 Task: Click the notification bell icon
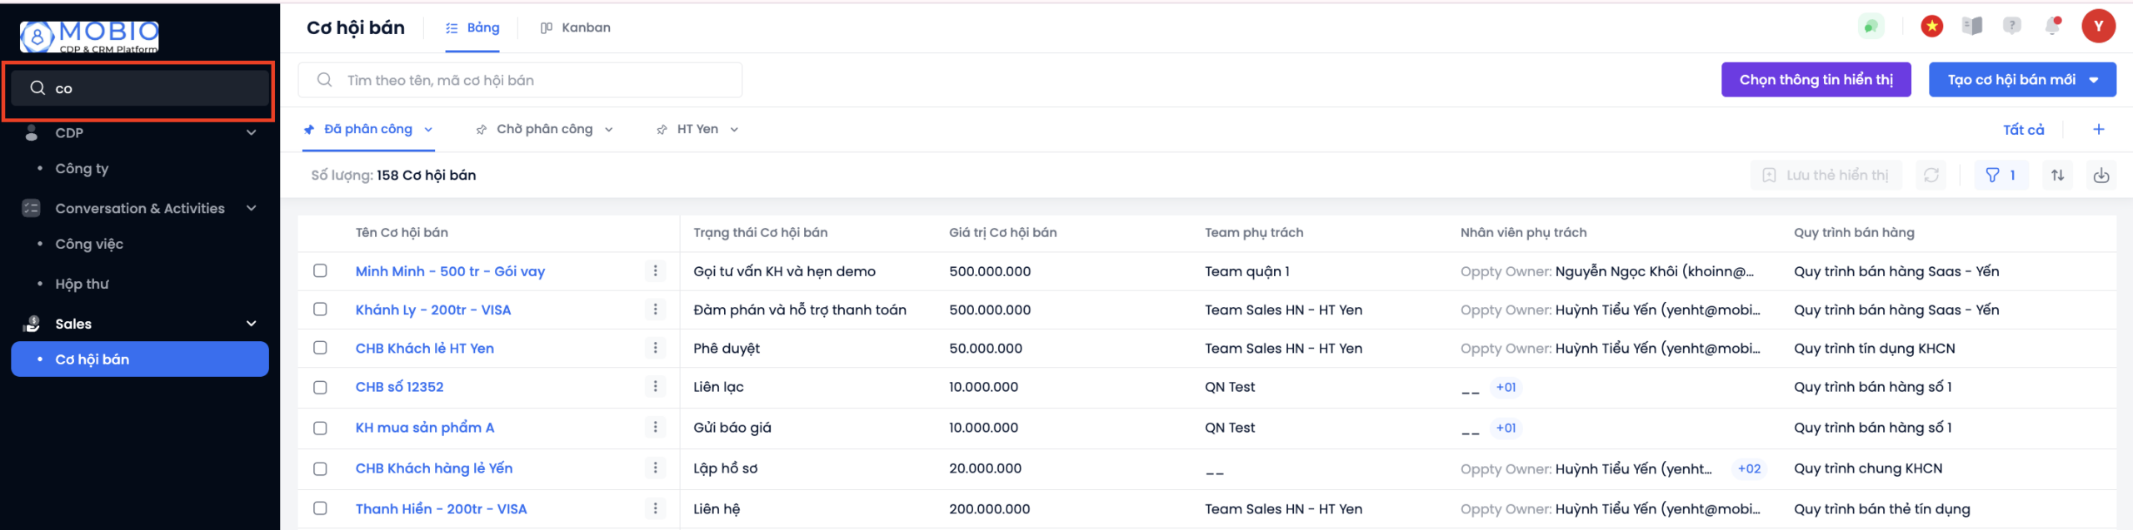pyautogui.click(x=2053, y=27)
